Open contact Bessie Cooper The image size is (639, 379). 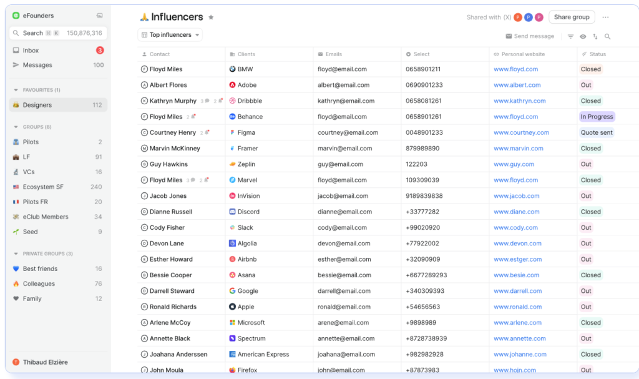pos(171,275)
